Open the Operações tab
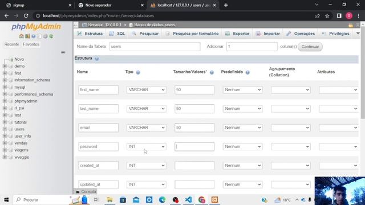Screen dimensions: 365x205 pyautogui.click(x=301, y=34)
